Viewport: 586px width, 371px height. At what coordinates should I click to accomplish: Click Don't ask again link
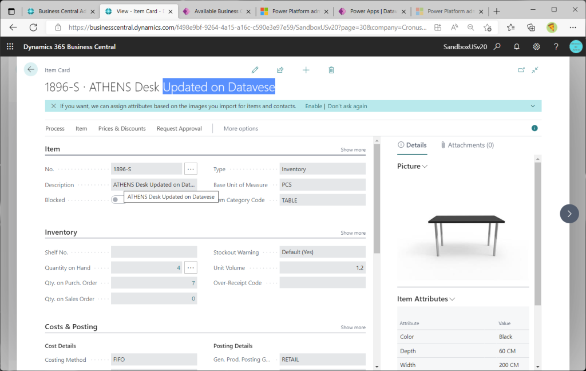(x=347, y=106)
